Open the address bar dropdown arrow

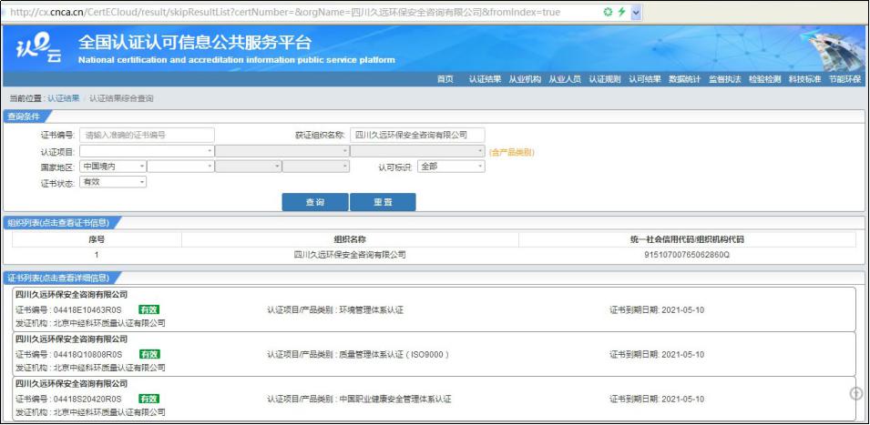point(636,12)
